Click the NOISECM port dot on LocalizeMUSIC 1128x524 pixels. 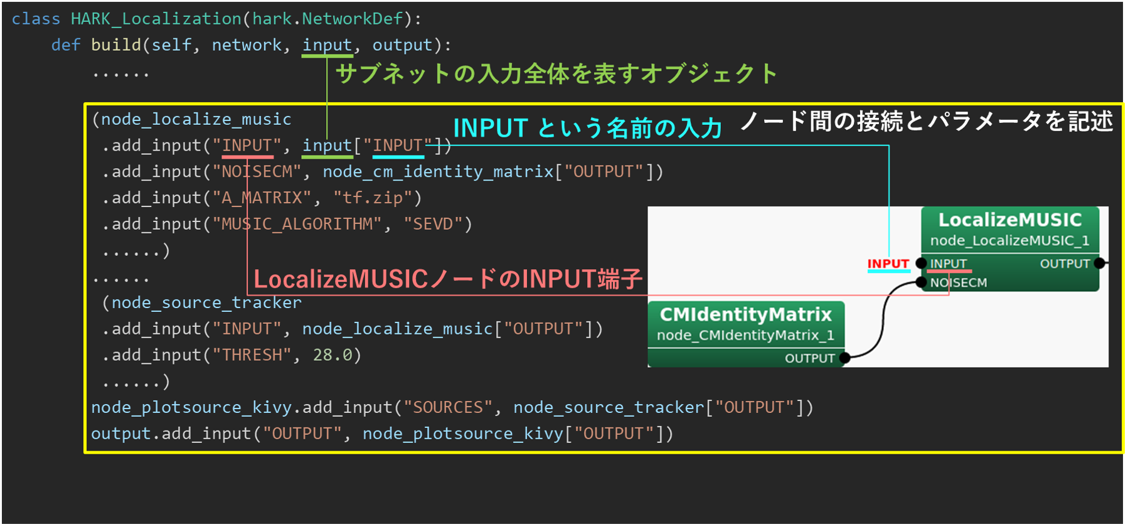pos(921,282)
